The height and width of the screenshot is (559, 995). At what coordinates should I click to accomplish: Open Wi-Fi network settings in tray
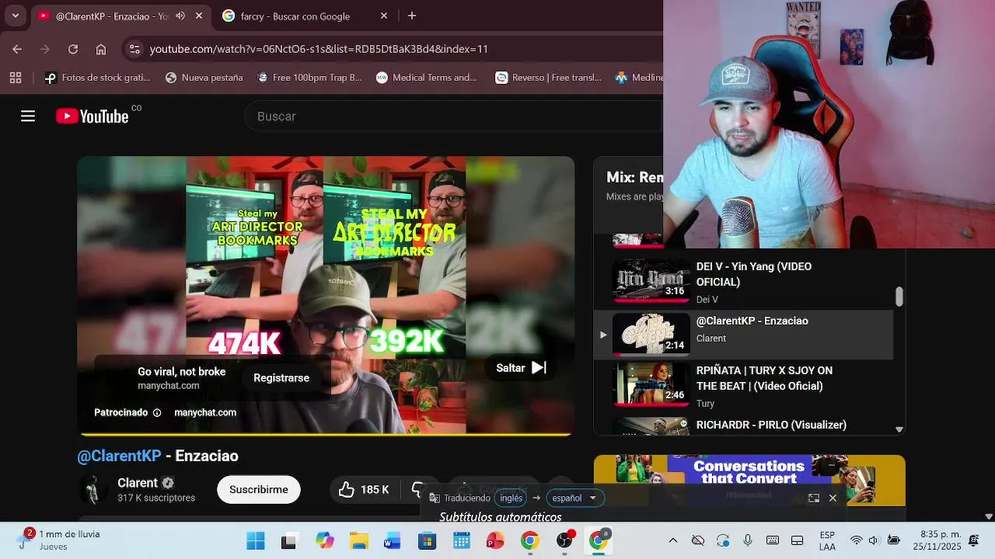(x=856, y=540)
